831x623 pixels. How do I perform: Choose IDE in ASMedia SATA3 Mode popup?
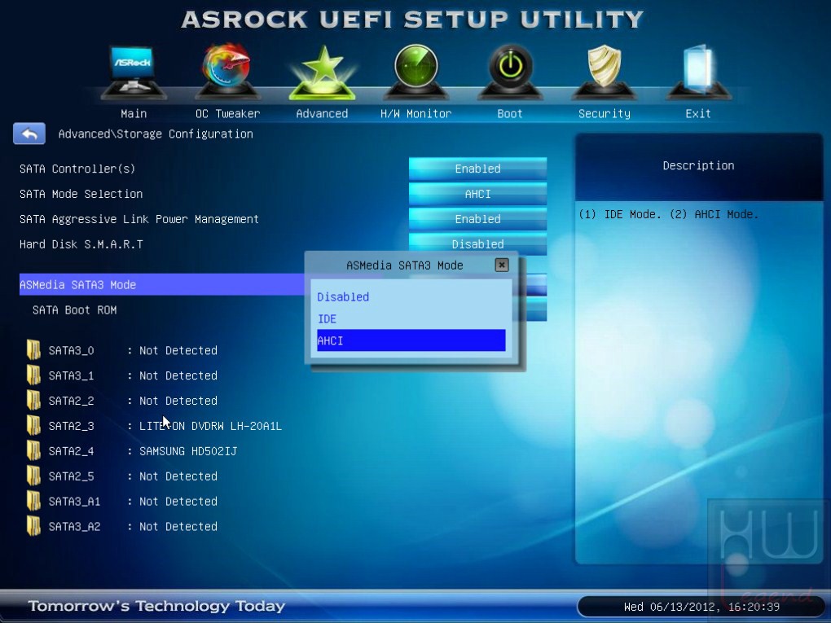click(x=411, y=318)
